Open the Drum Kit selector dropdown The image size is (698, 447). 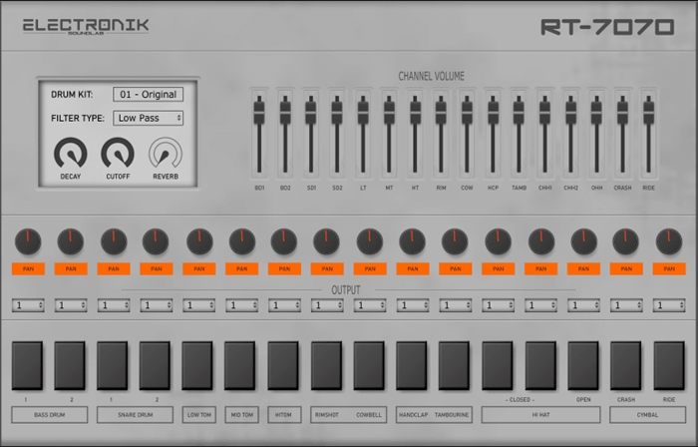pos(148,95)
